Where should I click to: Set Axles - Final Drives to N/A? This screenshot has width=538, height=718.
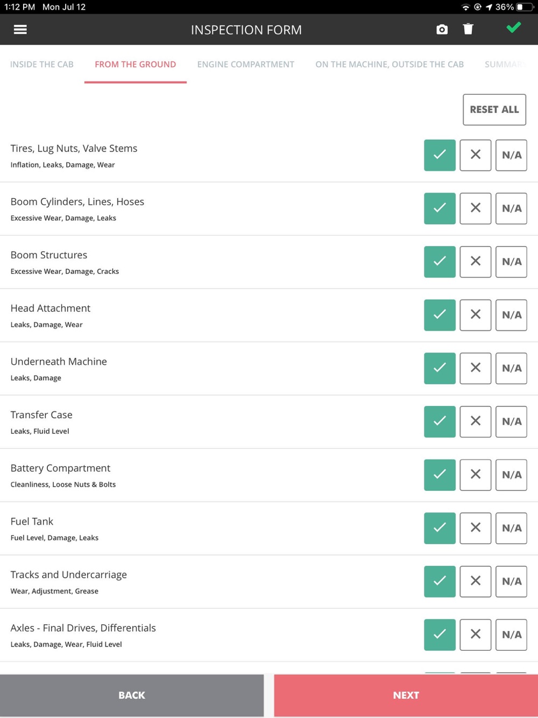[x=511, y=635]
